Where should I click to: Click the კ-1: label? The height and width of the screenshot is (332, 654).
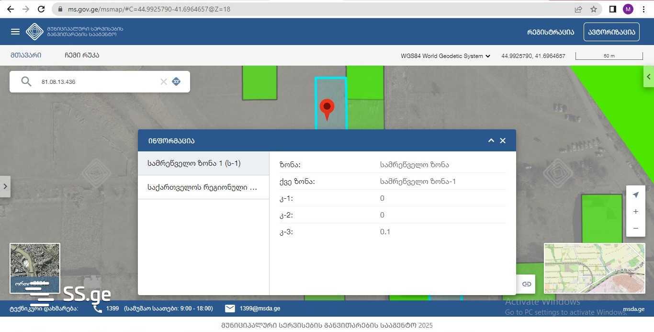(x=286, y=198)
